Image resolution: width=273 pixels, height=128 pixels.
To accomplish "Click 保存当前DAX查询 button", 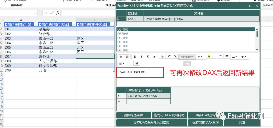I will pyautogui.click(x=206, y=123).
